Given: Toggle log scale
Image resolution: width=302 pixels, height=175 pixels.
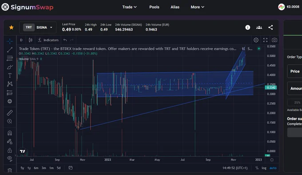Looking at the screenshot, I should point(264,168).
